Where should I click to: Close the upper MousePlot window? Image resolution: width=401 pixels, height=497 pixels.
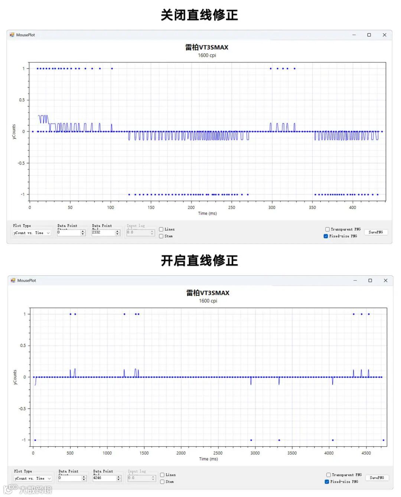coord(384,35)
